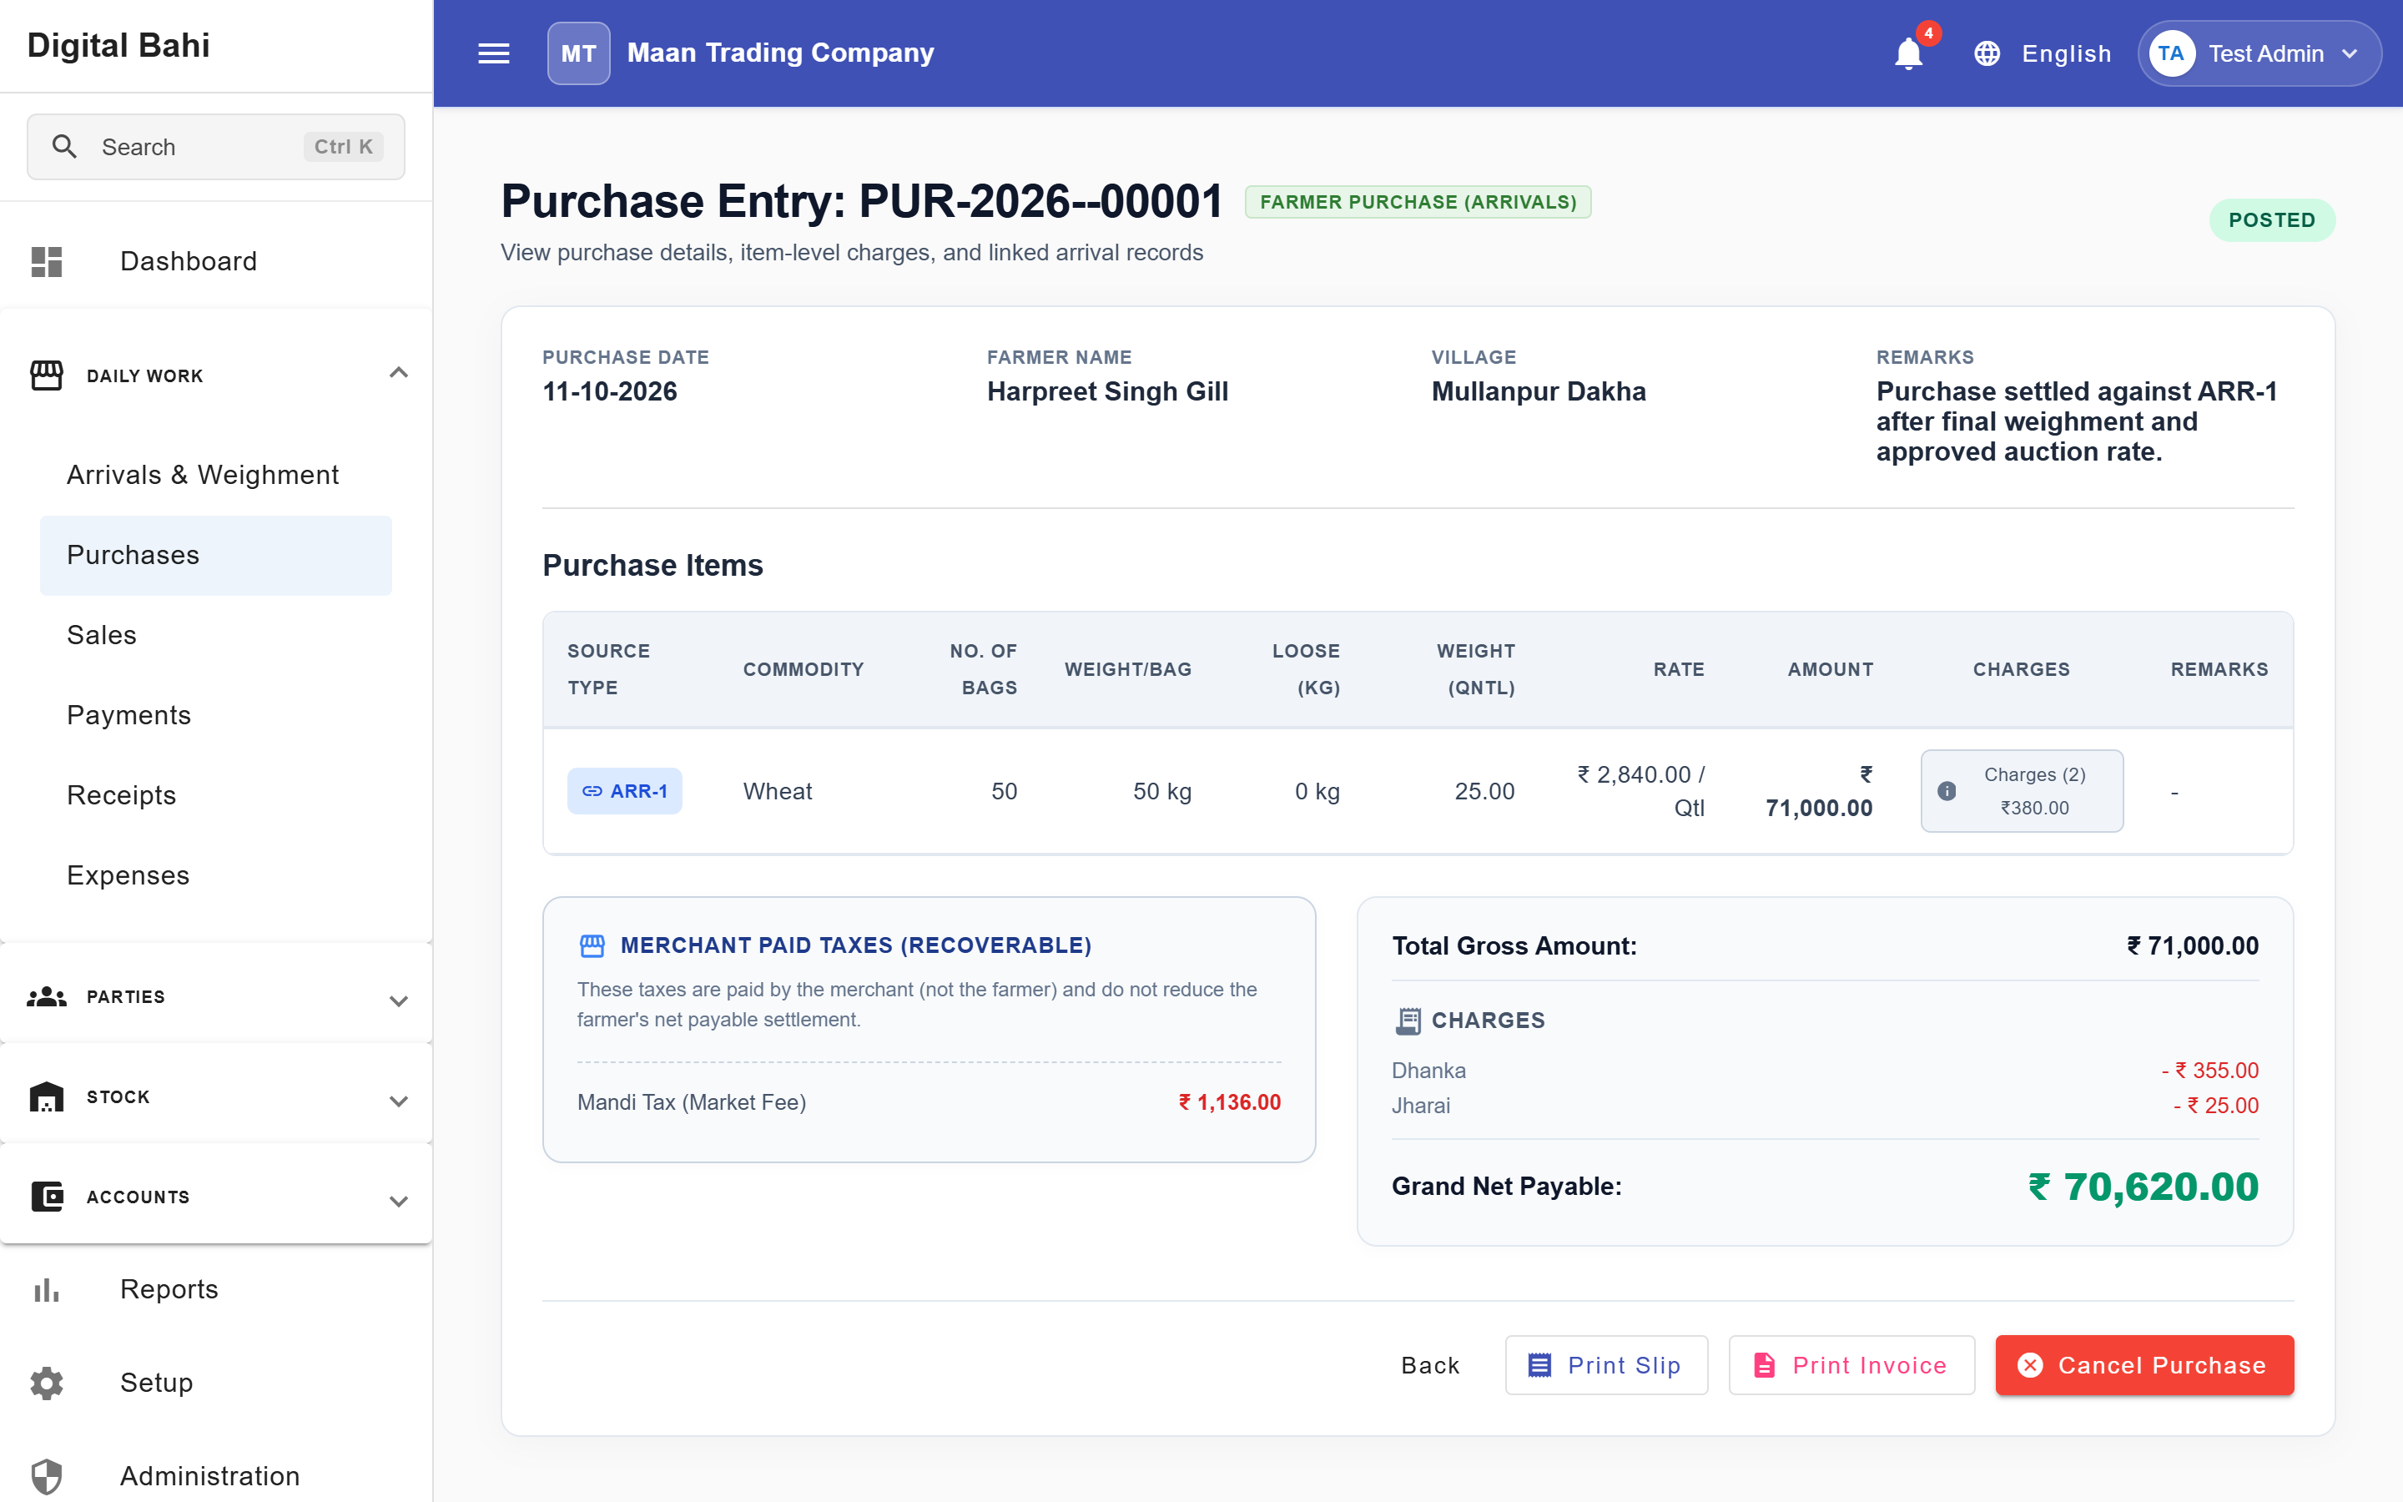
Task: Click the info icon in Charges (2)
Action: coord(1947,791)
